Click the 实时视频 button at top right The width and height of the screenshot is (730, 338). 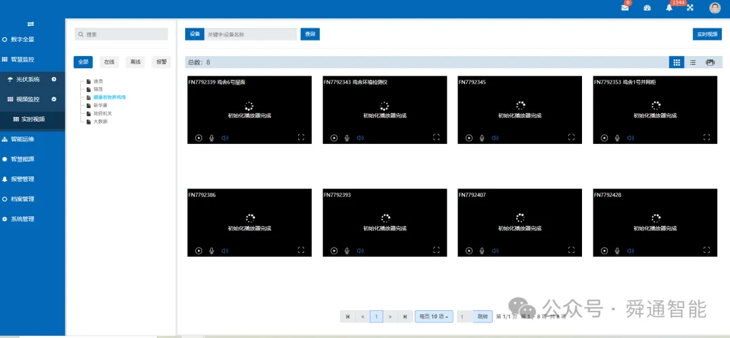tap(707, 34)
